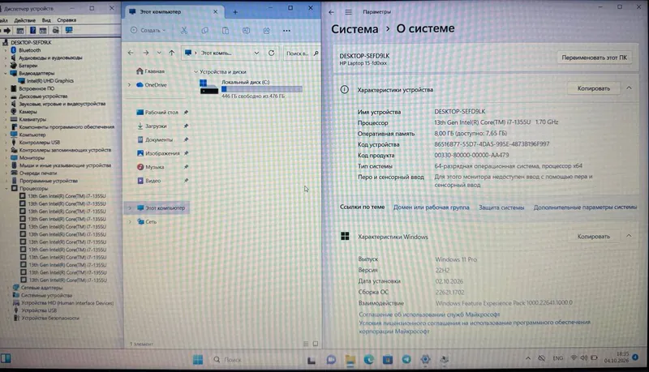The height and width of the screenshot is (372, 649).
Task: Open a new Explorer tab with the plus
Action: point(235,12)
